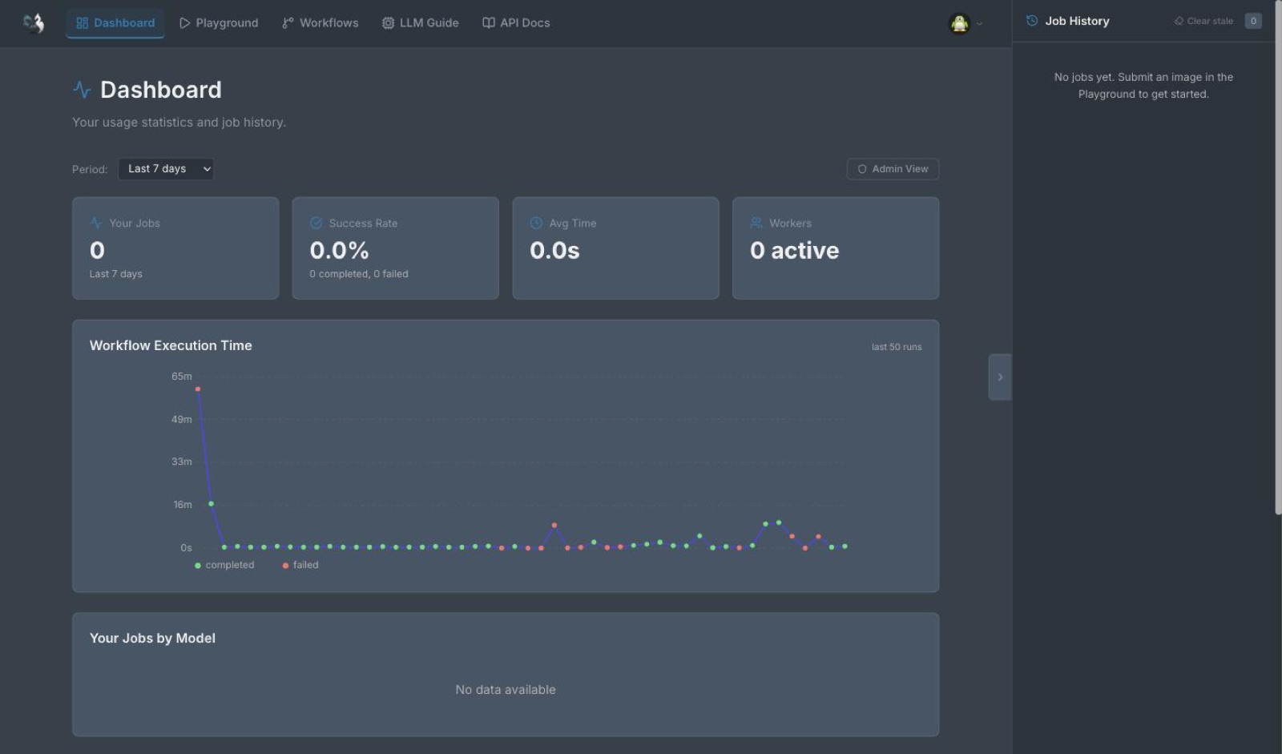
Task: Collapse the Job History side panel arrow
Action: point(1000,377)
